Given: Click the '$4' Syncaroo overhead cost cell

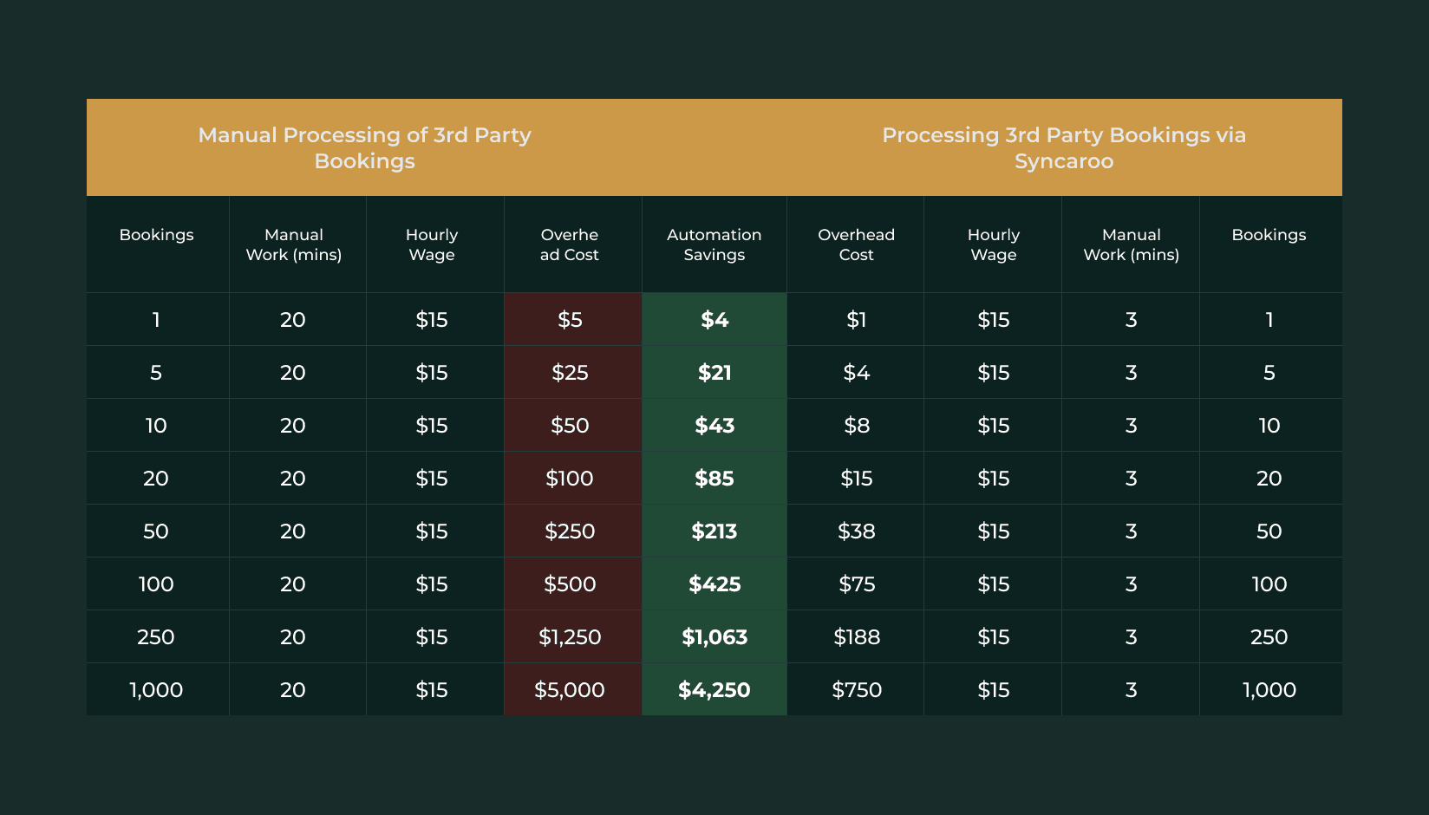Looking at the screenshot, I should [x=857, y=373].
